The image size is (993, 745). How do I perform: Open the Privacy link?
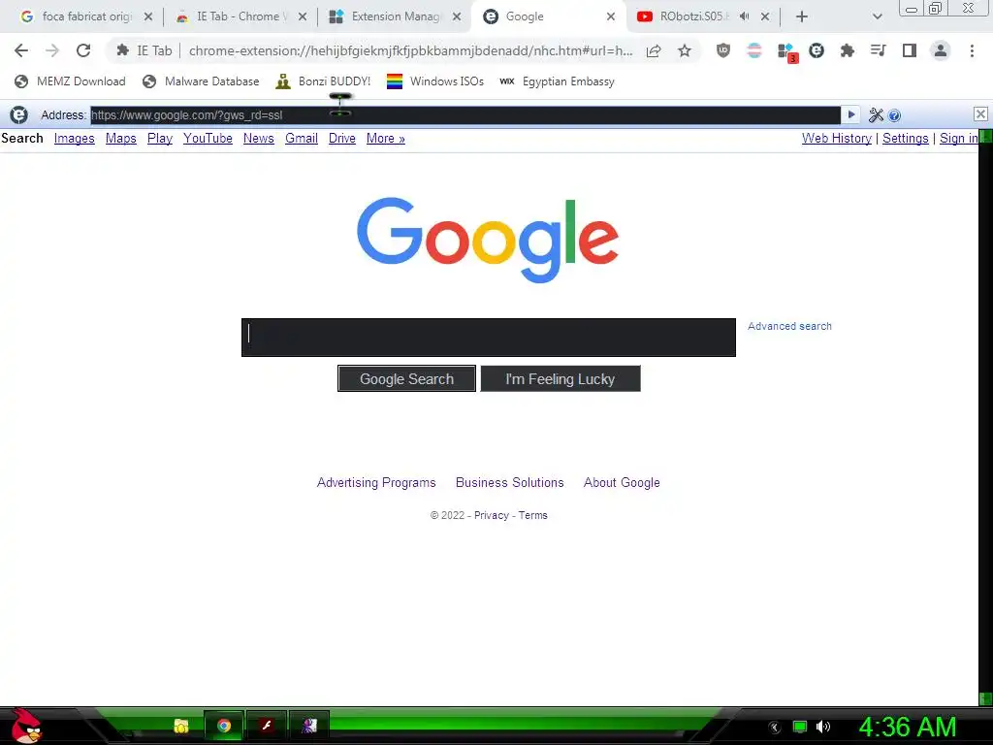[492, 516]
